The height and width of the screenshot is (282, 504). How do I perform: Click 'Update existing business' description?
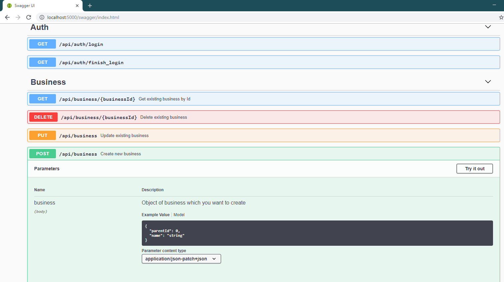pyautogui.click(x=125, y=136)
